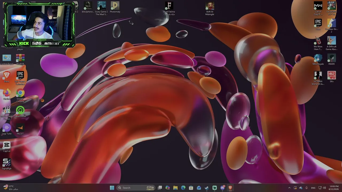Expand the hidden system tray icons chevron

[289, 188]
